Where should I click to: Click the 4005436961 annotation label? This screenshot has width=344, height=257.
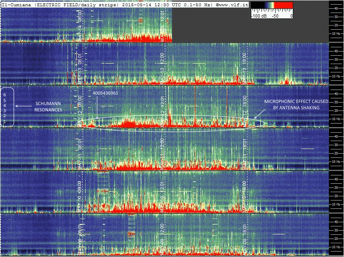(105, 93)
